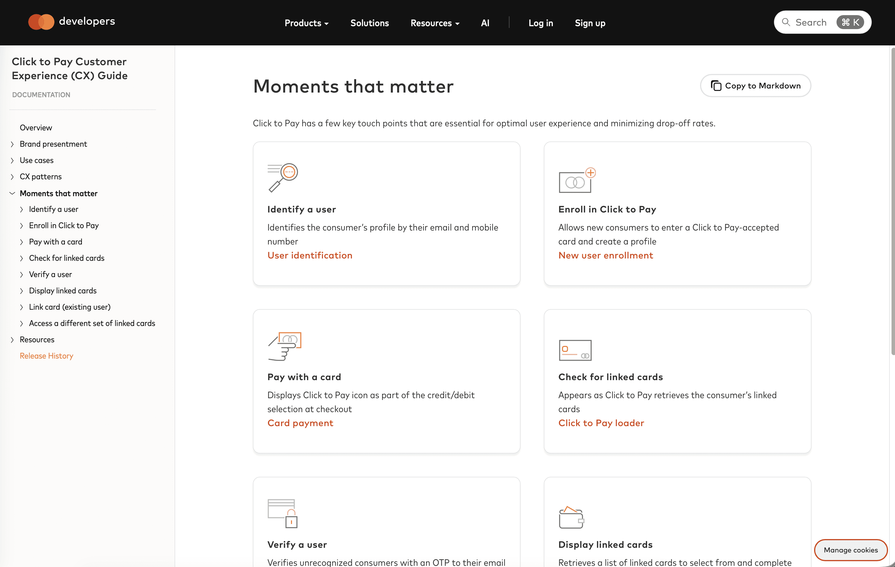This screenshot has height=567, width=895.
Task: Open the Products dropdown menu
Action: 306,23
